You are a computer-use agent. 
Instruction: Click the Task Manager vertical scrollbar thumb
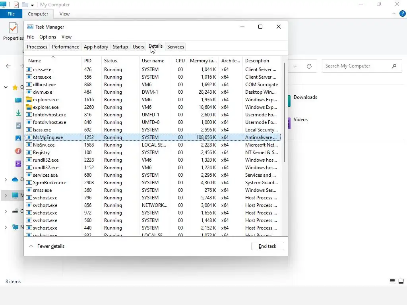pos(285,112)
